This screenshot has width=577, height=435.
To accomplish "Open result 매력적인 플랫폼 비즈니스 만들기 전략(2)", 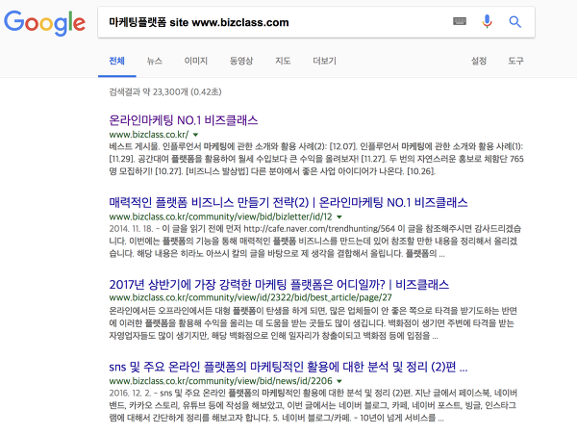I will pos(288,202).
